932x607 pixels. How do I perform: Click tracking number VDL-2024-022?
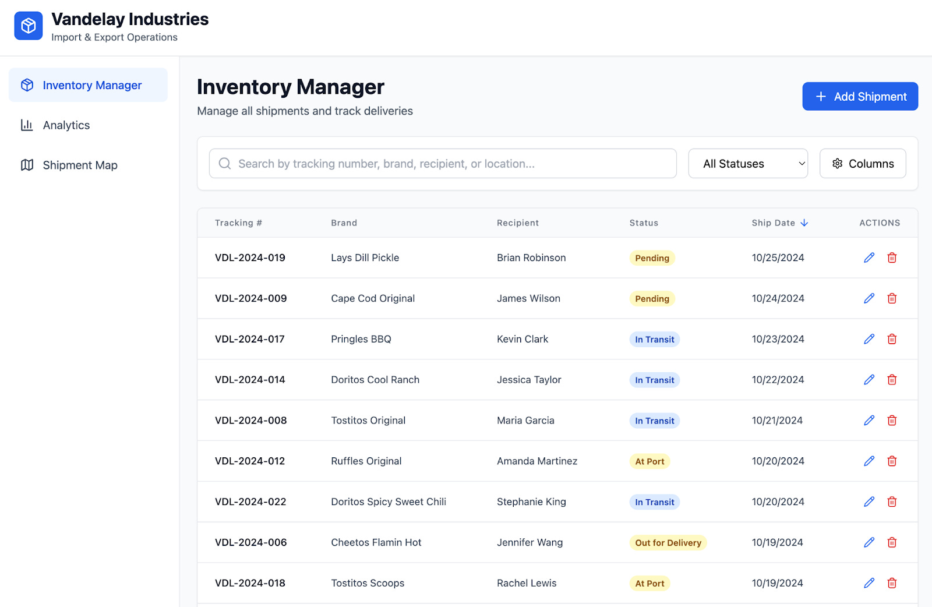(x=250, y=502)
